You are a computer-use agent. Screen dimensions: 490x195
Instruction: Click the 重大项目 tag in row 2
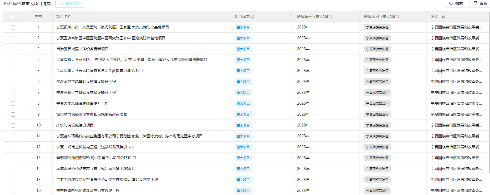click(243, 38)
